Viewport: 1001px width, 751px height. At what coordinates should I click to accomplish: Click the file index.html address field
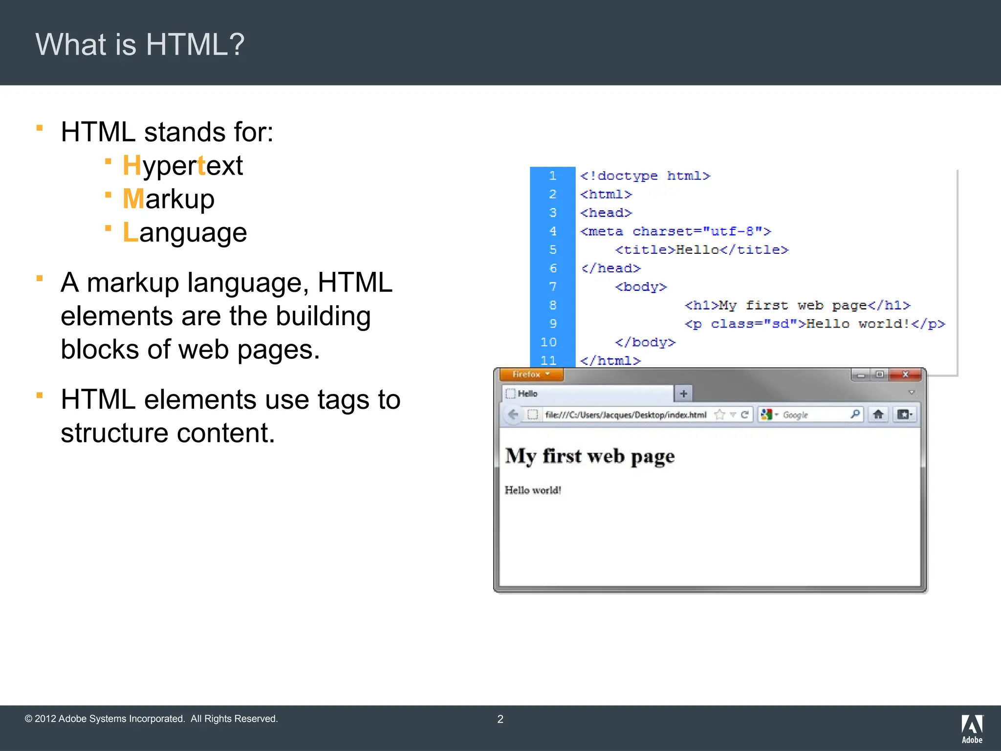[626, 415]
